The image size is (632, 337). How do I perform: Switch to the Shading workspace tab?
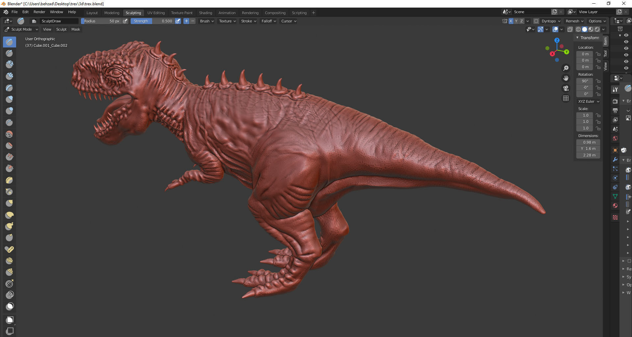click(205, 13)
